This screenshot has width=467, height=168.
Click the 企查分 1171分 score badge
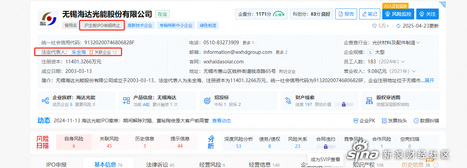[261, 14]
